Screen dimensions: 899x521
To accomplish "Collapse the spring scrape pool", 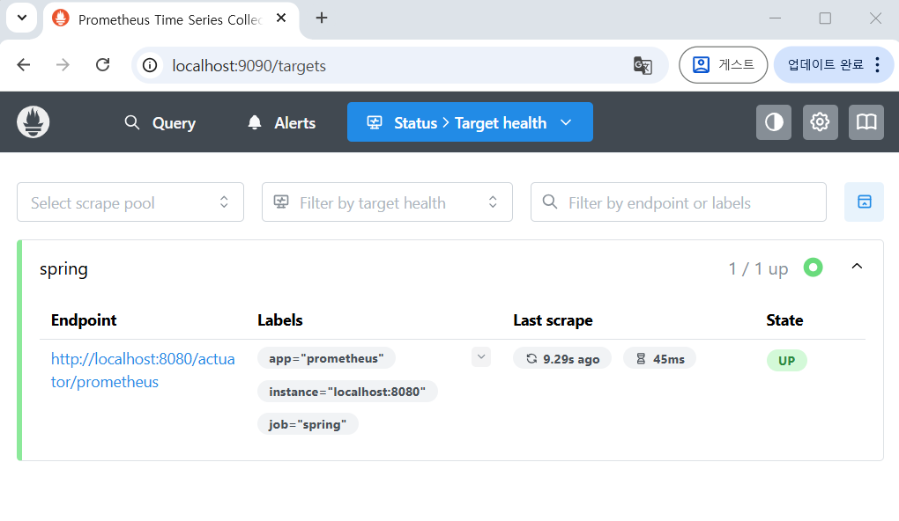I will point(857,267).
